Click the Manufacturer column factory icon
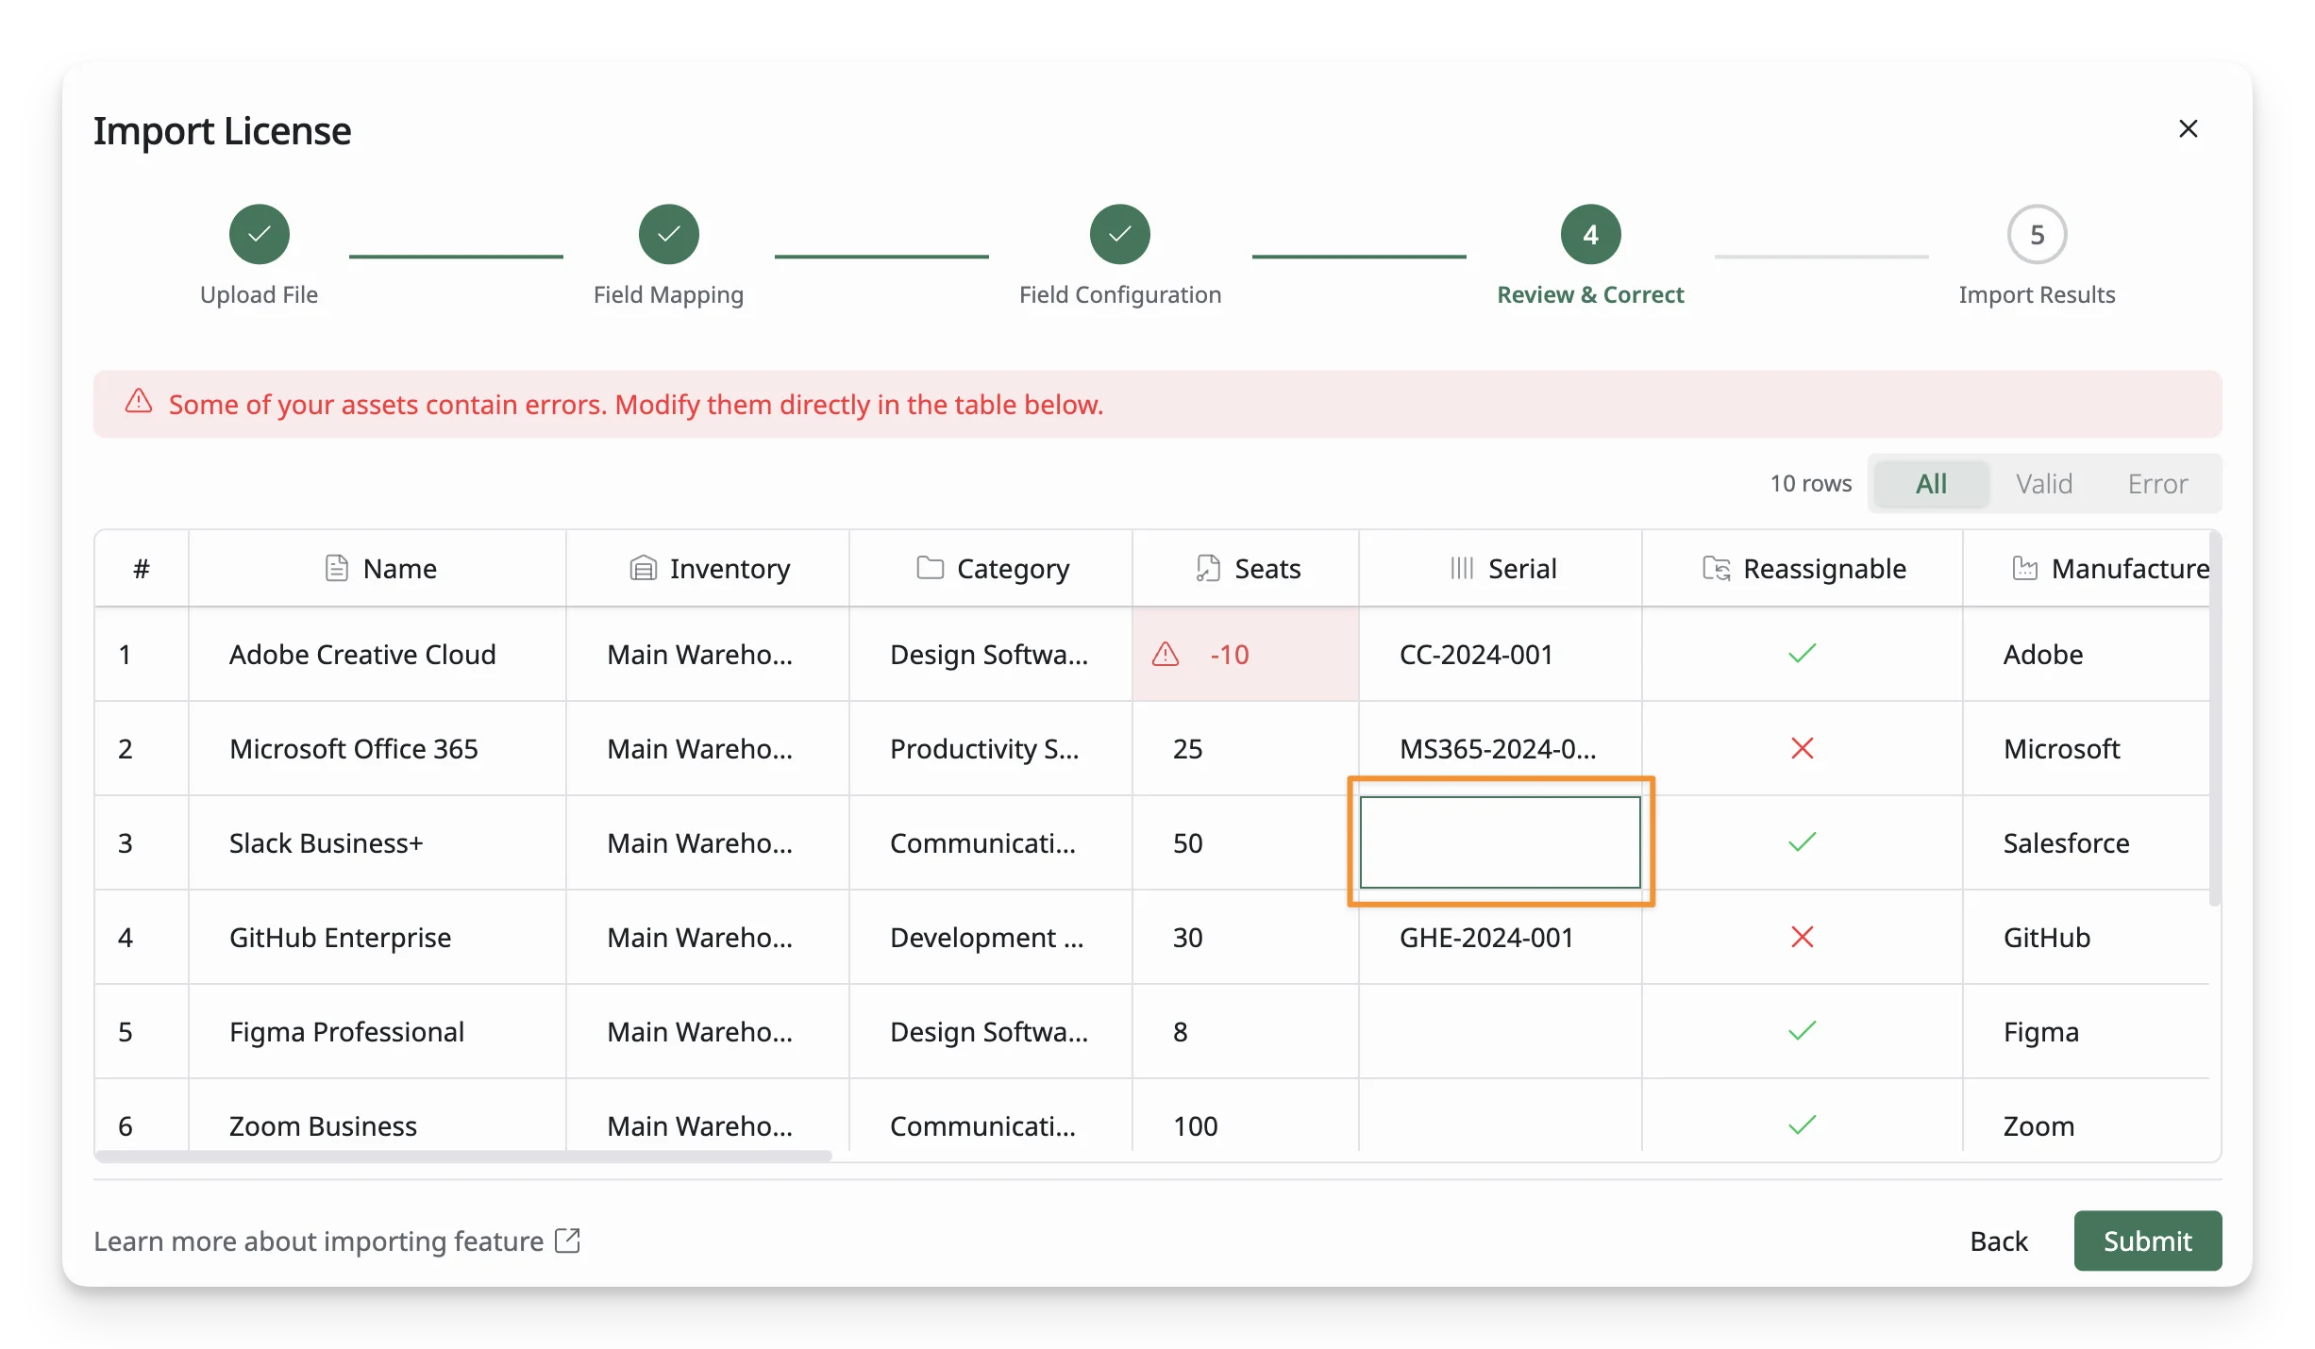This screenshot has width=2315, height=1349. point(2024,568)
